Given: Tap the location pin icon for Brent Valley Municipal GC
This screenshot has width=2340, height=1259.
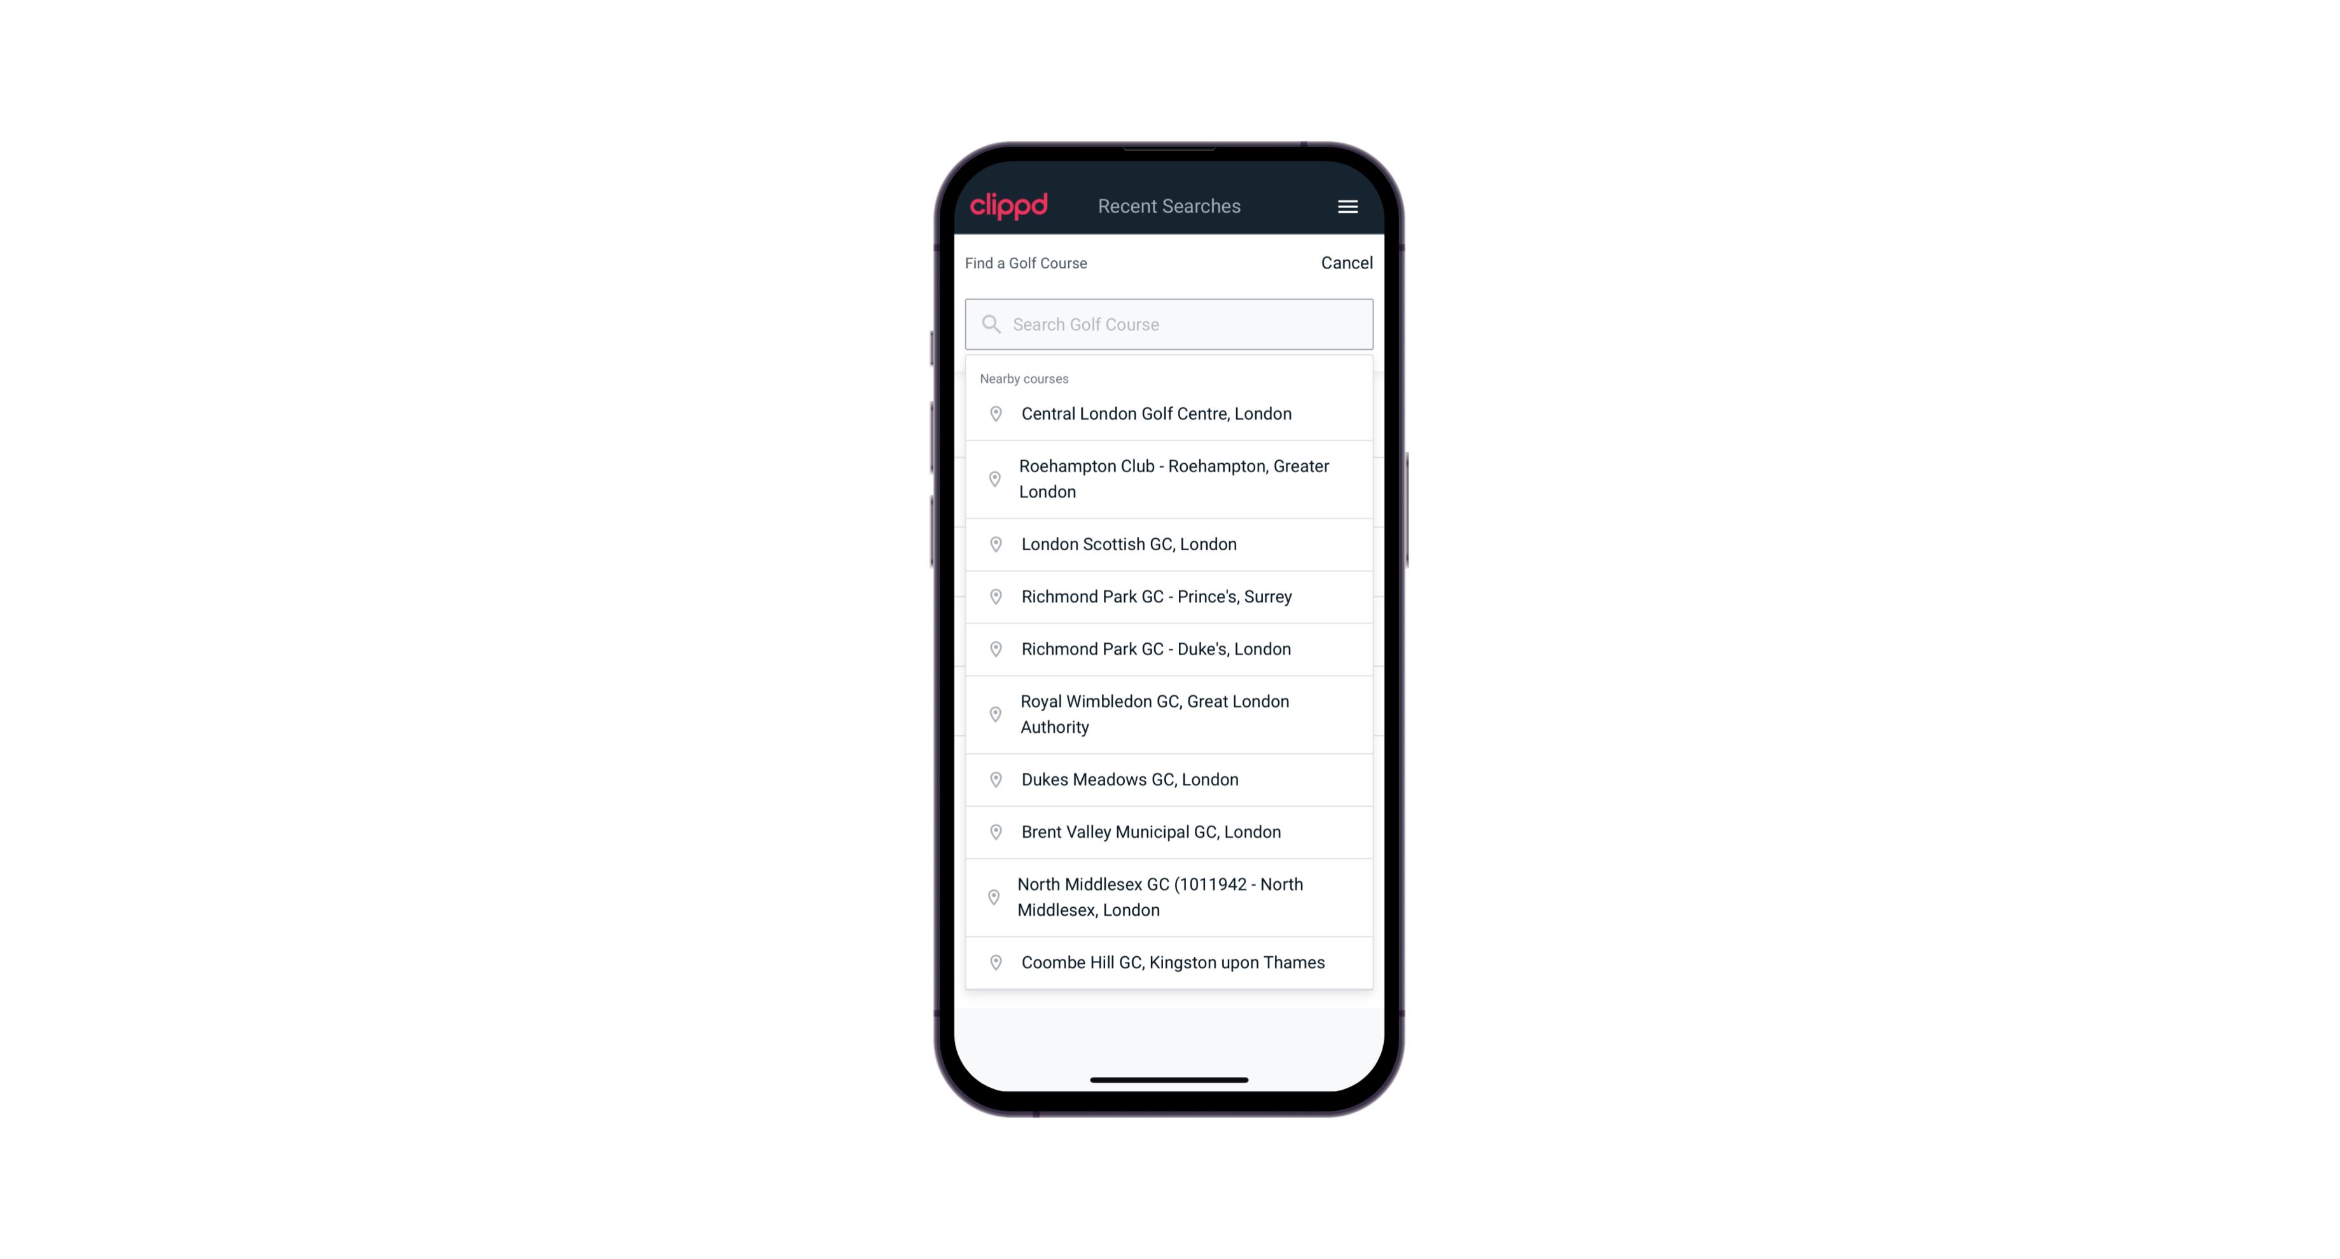Looking at the screenshot, I should [x=992, y=831].
